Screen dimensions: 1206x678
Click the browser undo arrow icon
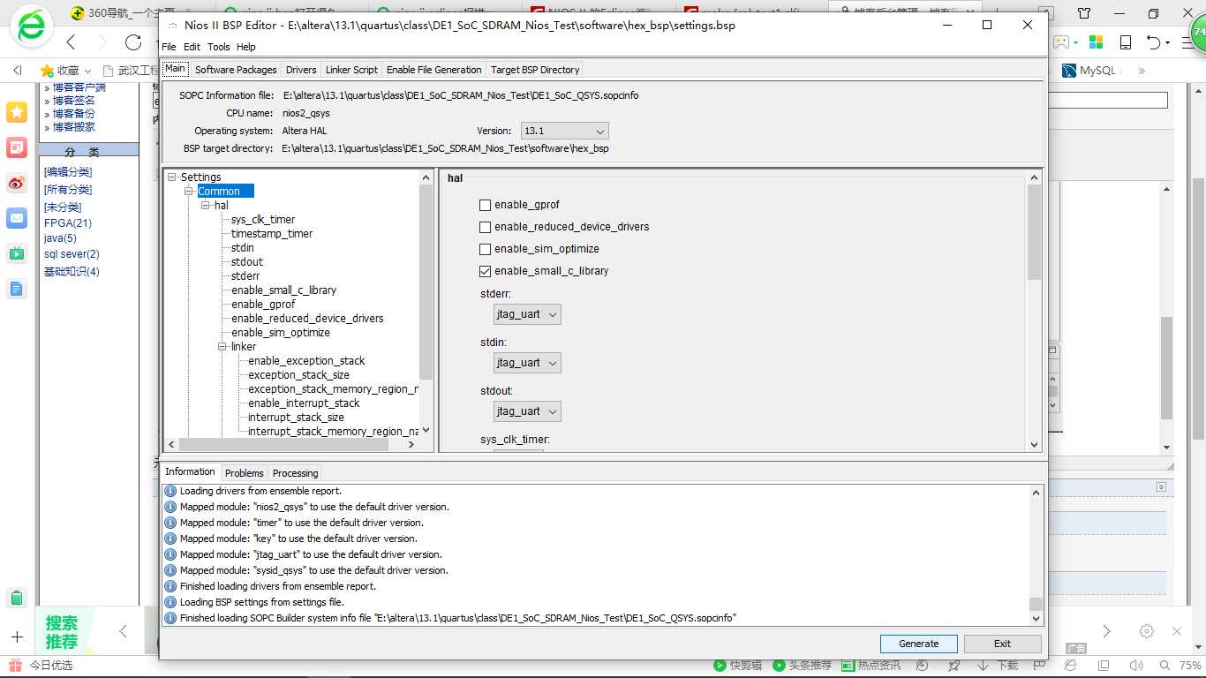tap(1153, 42)
